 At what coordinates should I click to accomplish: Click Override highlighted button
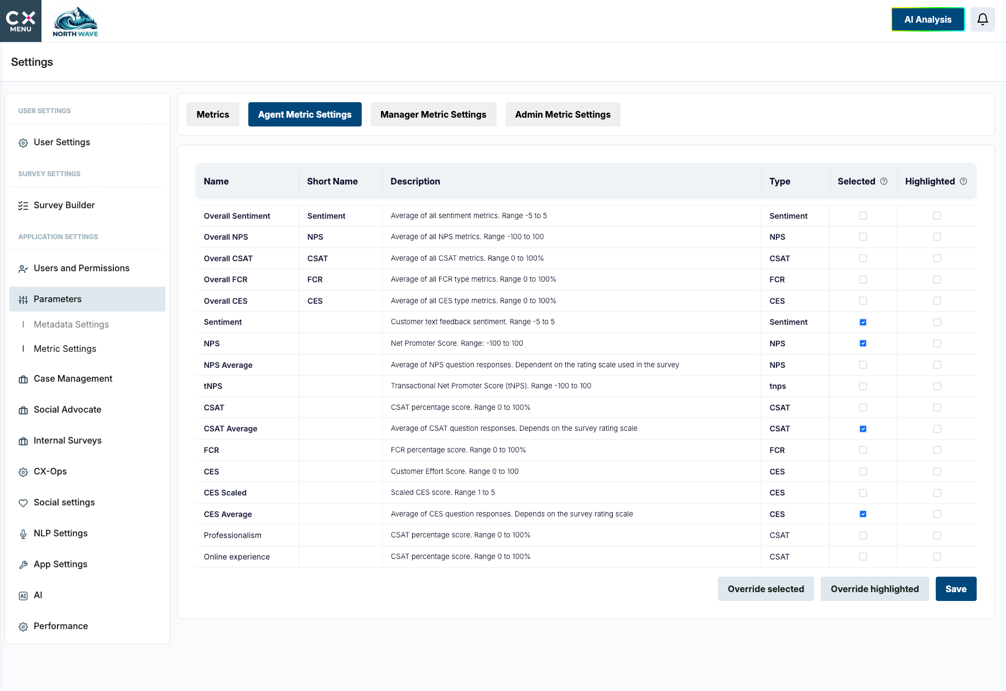874,589
